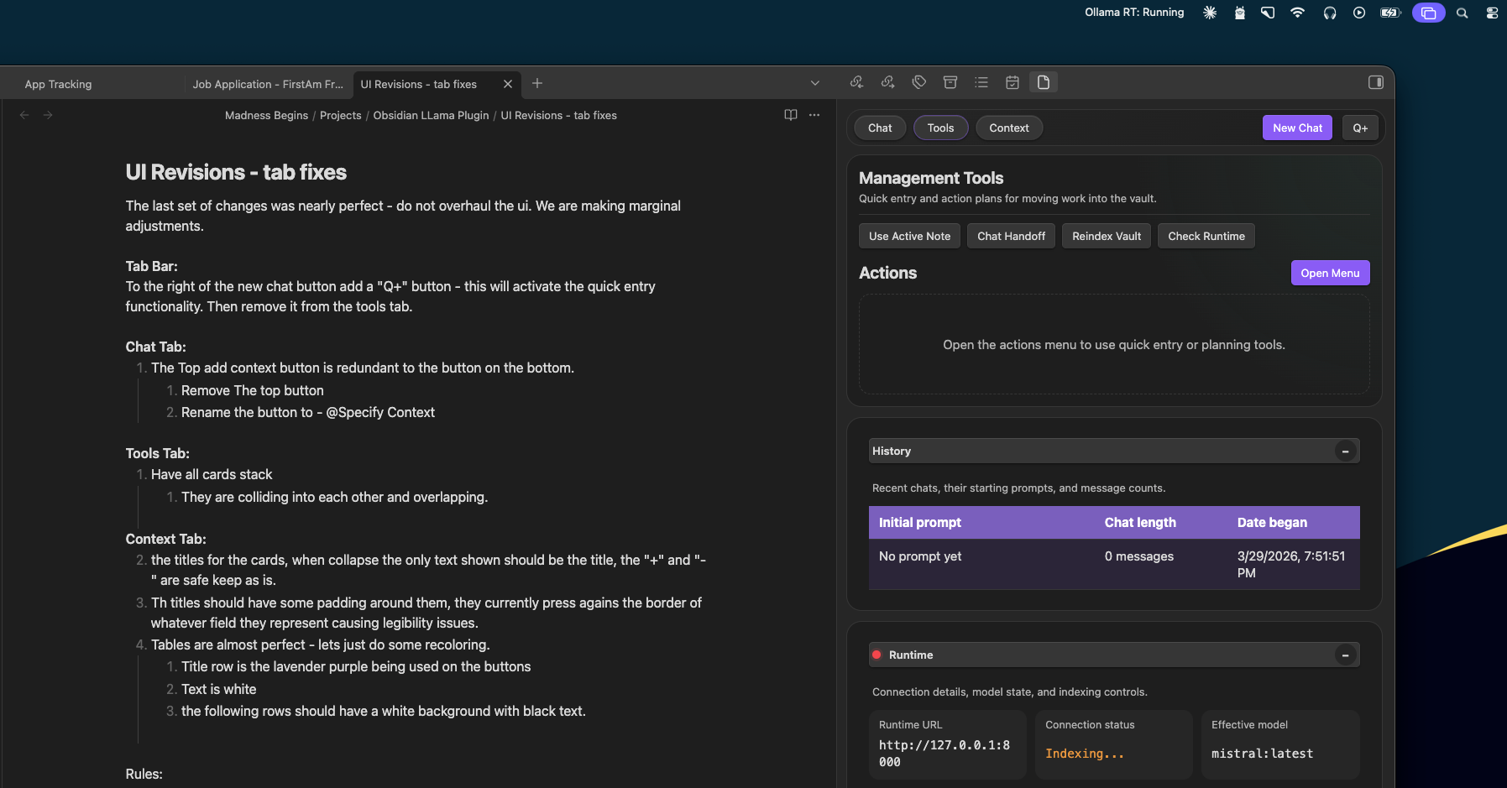Open the tab list dropdown chevron
The image size is (1507, 788).
click(815, 83)
